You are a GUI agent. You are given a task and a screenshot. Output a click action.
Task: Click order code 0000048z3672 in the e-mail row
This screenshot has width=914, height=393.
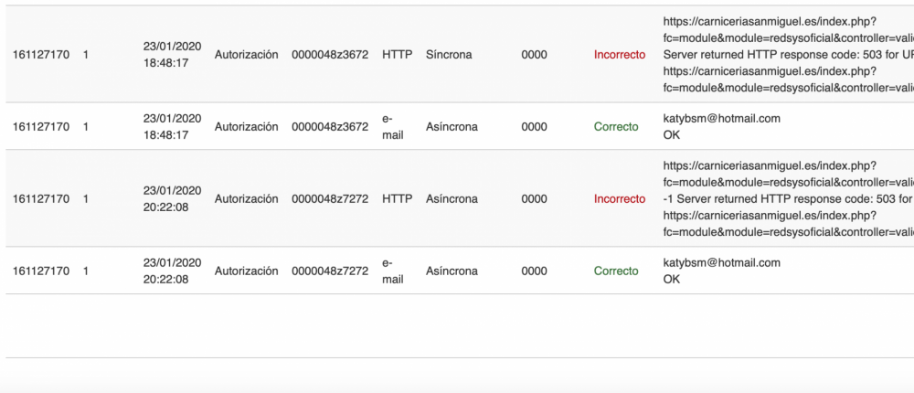[330, 127]
